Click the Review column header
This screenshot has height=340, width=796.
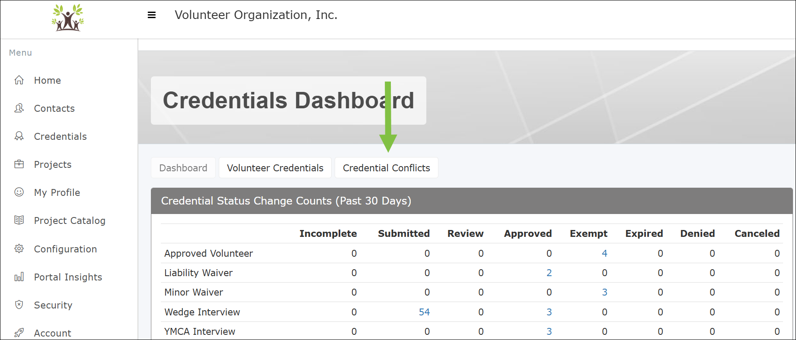point(465,233)
